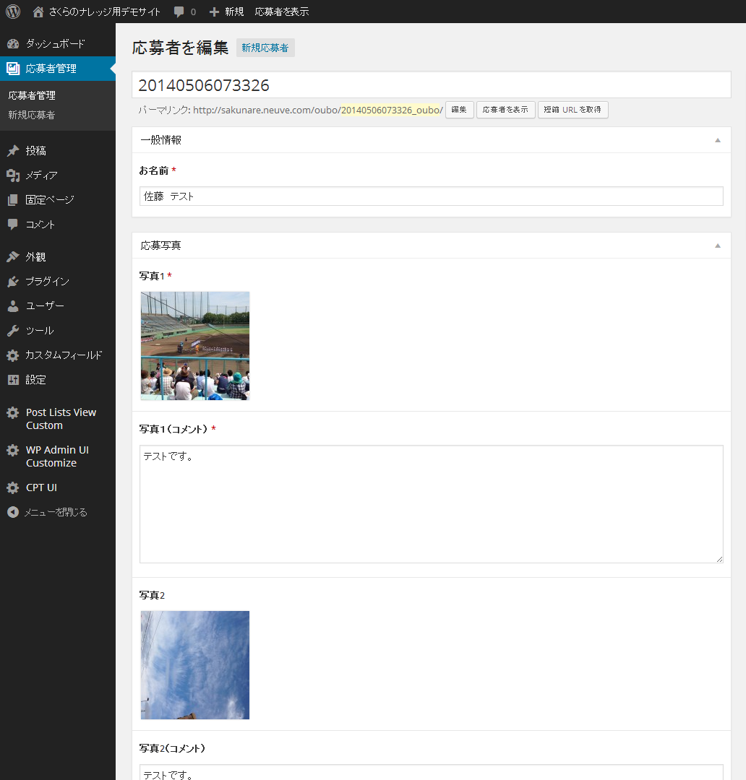Viewport: 746px width, 780px height.
Task: Select 外観 in the sidebar menu
Action: coord(36,257)
